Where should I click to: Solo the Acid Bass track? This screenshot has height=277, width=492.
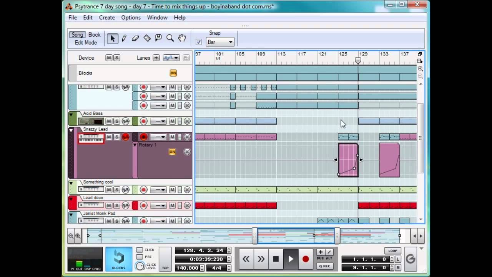click(x=117, y=121)
